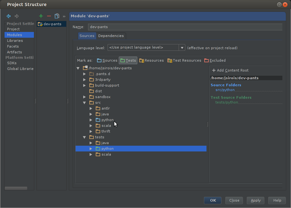Expand the scala folder under src
291x208 pixels.
tap(91, 126)
